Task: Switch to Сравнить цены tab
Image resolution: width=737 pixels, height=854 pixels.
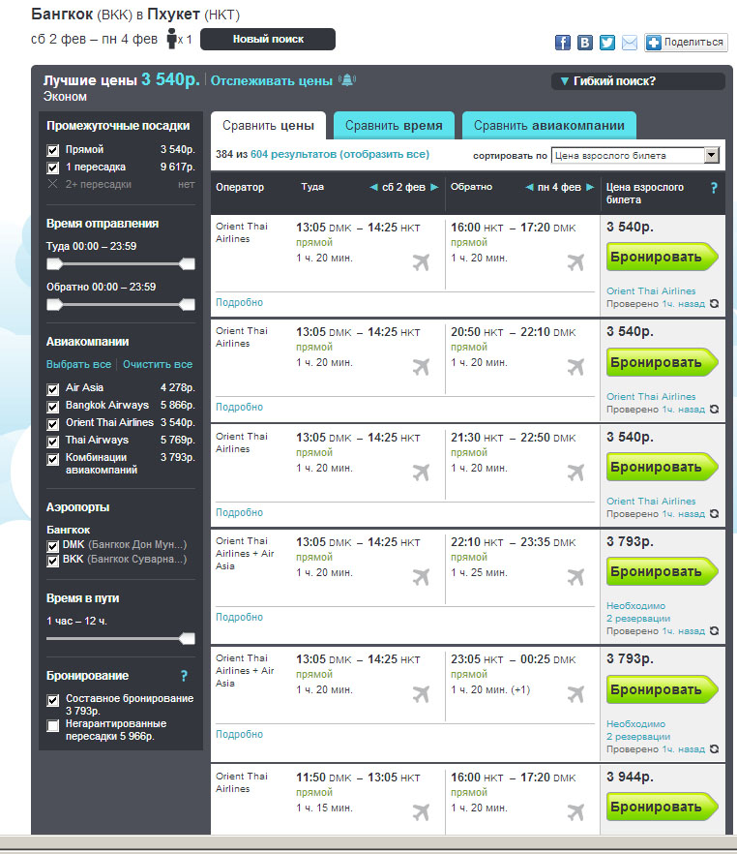Action: [268, 126]
